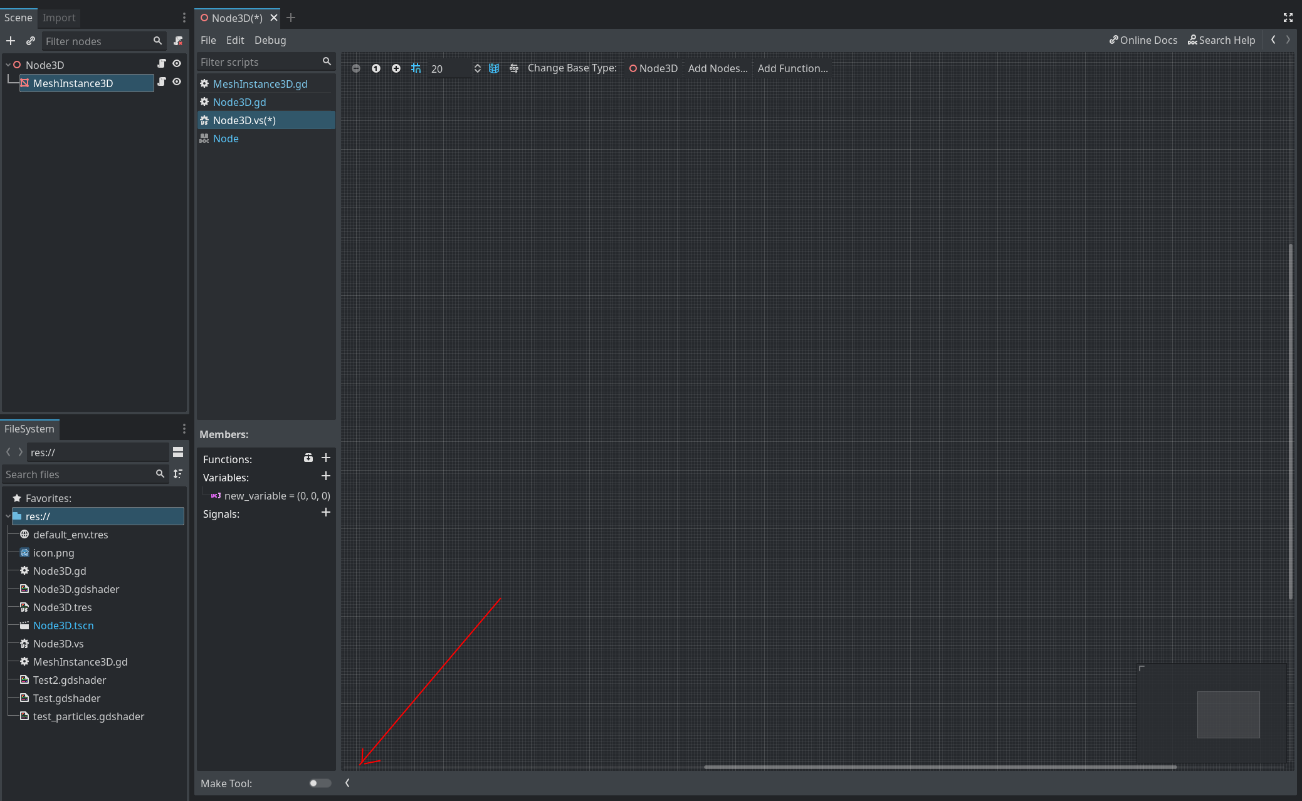1302x801 pixels.
Task: Hide Node3D with its eye icon
Action: pos(177,64)
